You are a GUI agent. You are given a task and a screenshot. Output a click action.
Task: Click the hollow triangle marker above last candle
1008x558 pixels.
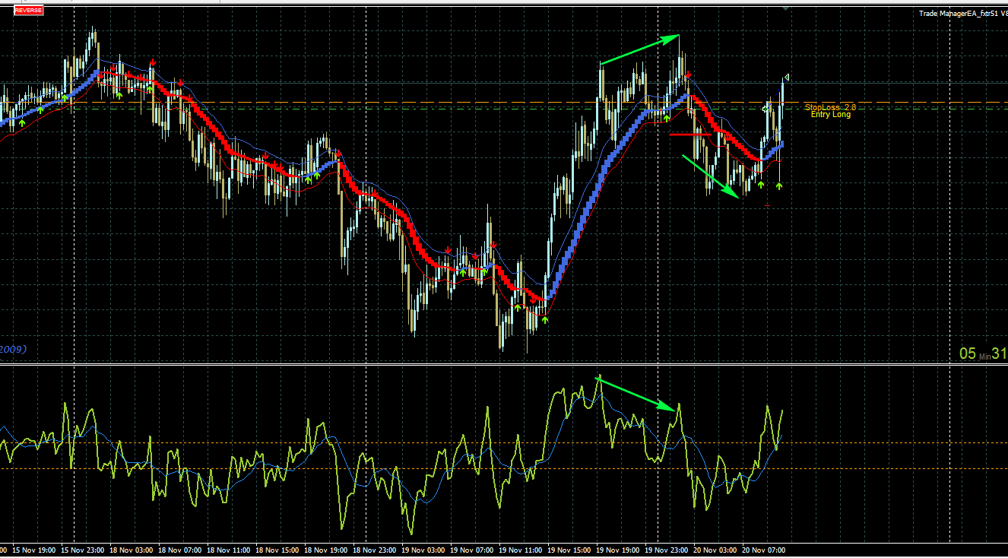coord(787,77)
